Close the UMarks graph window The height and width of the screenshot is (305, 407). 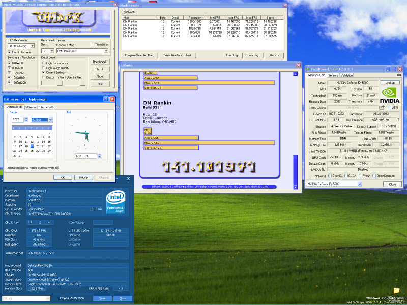(x=298, y=65)
